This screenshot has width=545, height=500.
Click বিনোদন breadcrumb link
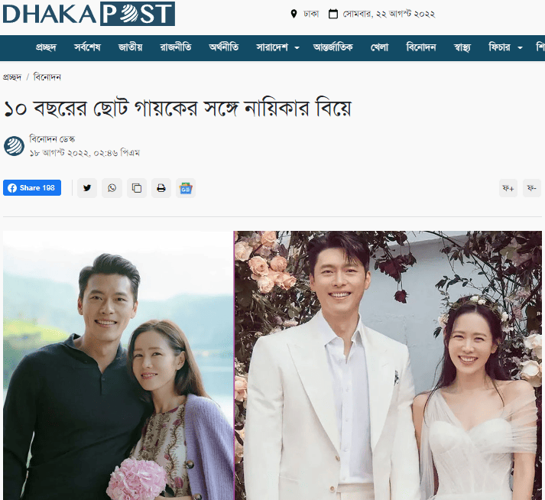click(x=47, y=77)
